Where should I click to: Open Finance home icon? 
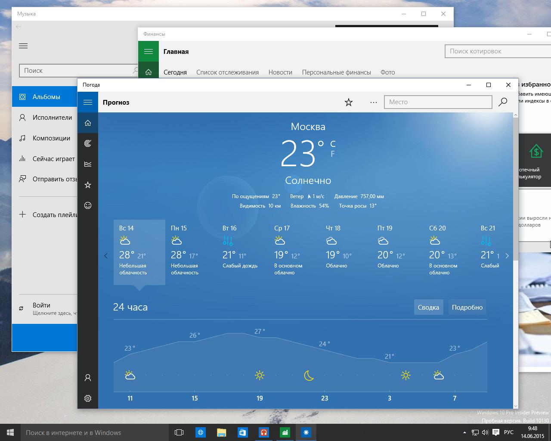(149, 72)
